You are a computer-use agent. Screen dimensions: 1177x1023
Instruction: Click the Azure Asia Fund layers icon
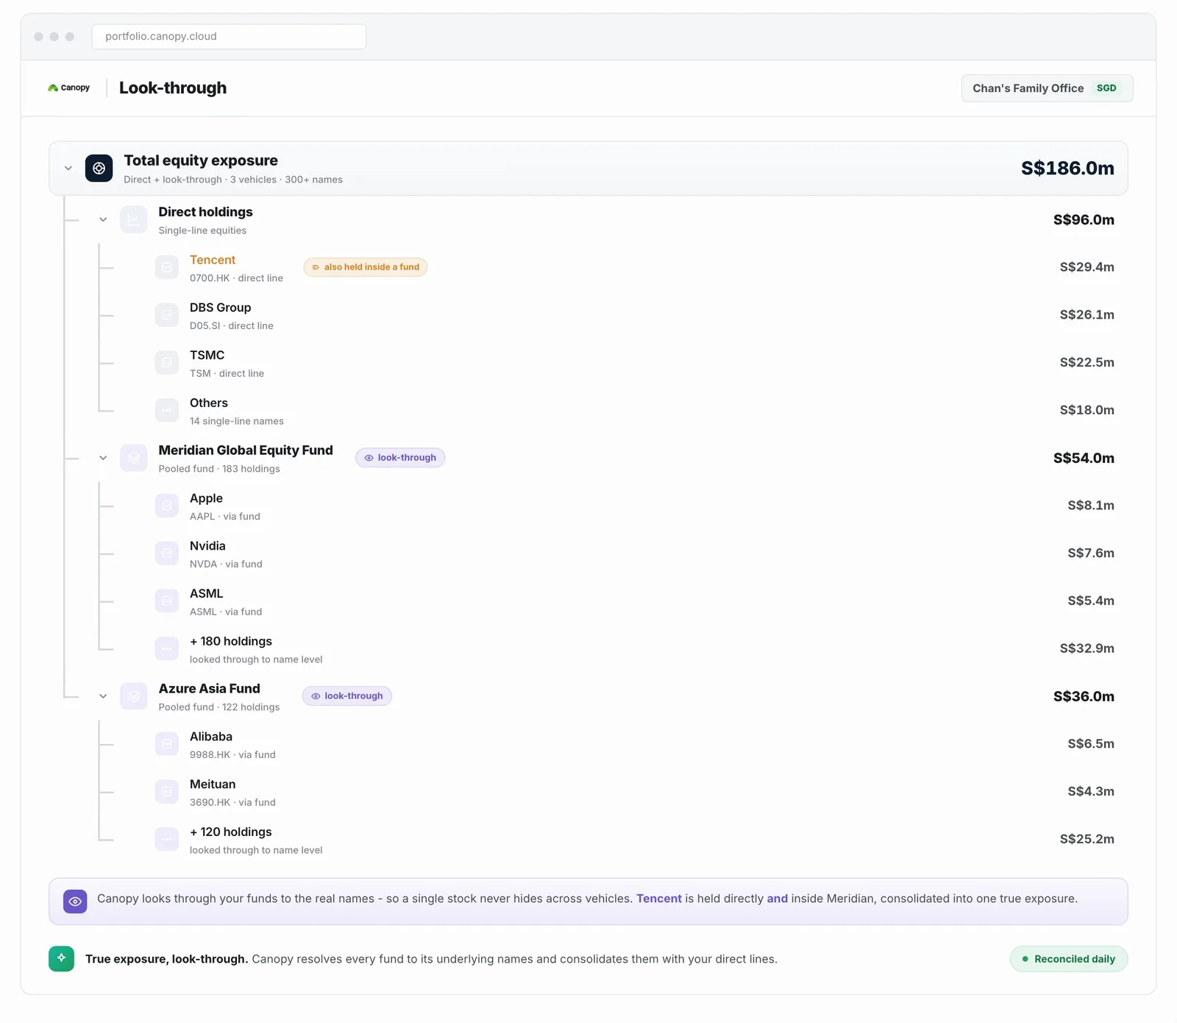134,696
